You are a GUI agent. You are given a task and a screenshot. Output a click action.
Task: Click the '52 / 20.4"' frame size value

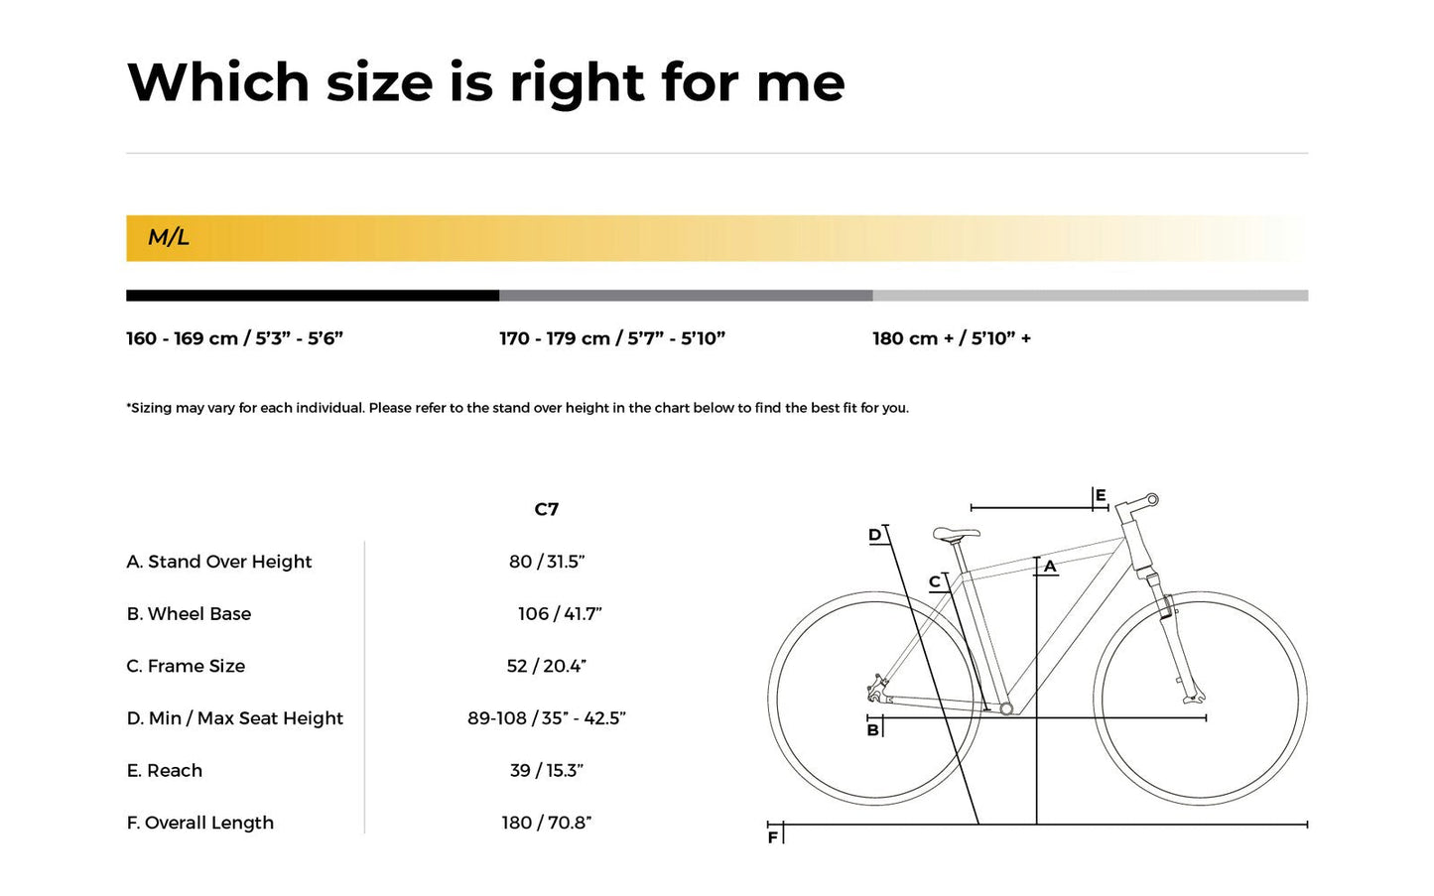547,666
